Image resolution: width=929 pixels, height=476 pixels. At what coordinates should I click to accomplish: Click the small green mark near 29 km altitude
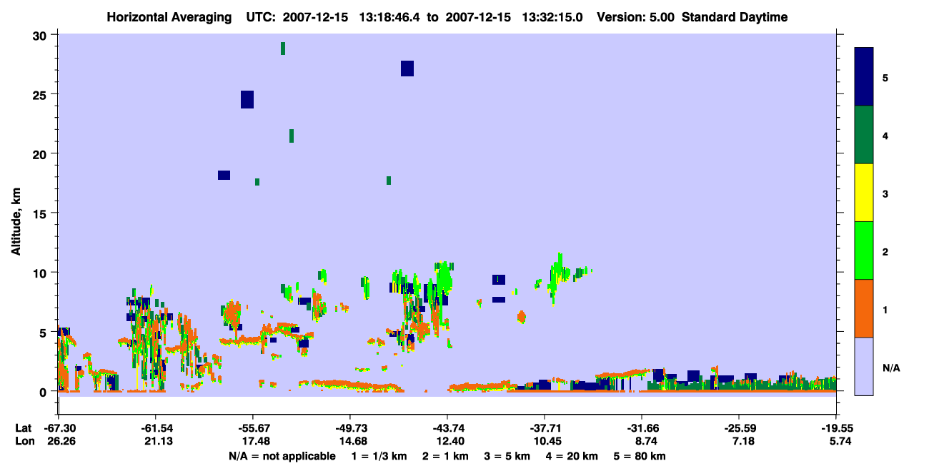tap(283, 49)
